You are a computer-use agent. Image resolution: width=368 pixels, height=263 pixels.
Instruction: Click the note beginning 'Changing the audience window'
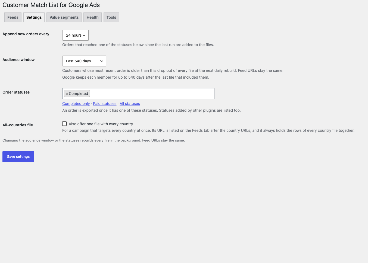93,140
